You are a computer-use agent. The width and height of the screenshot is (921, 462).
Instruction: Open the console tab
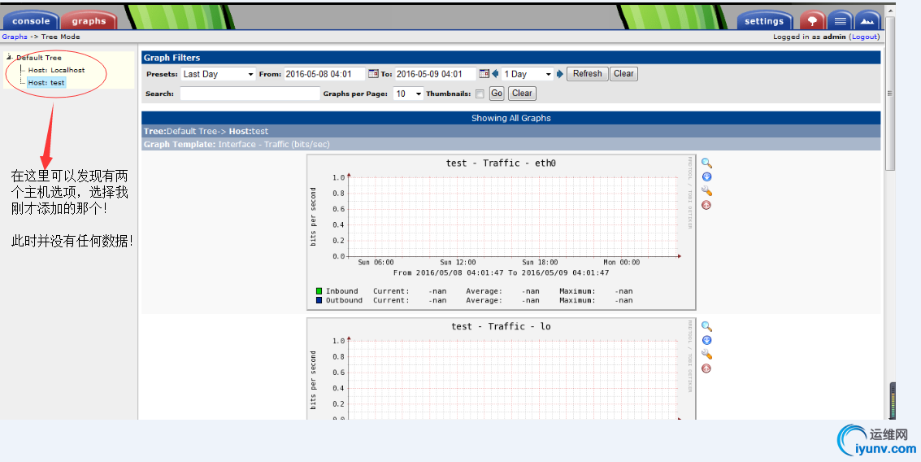31,21
